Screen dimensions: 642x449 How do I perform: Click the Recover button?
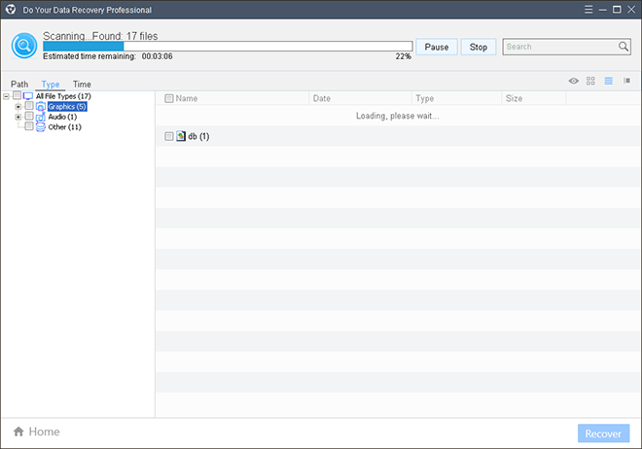pos(603,433)
